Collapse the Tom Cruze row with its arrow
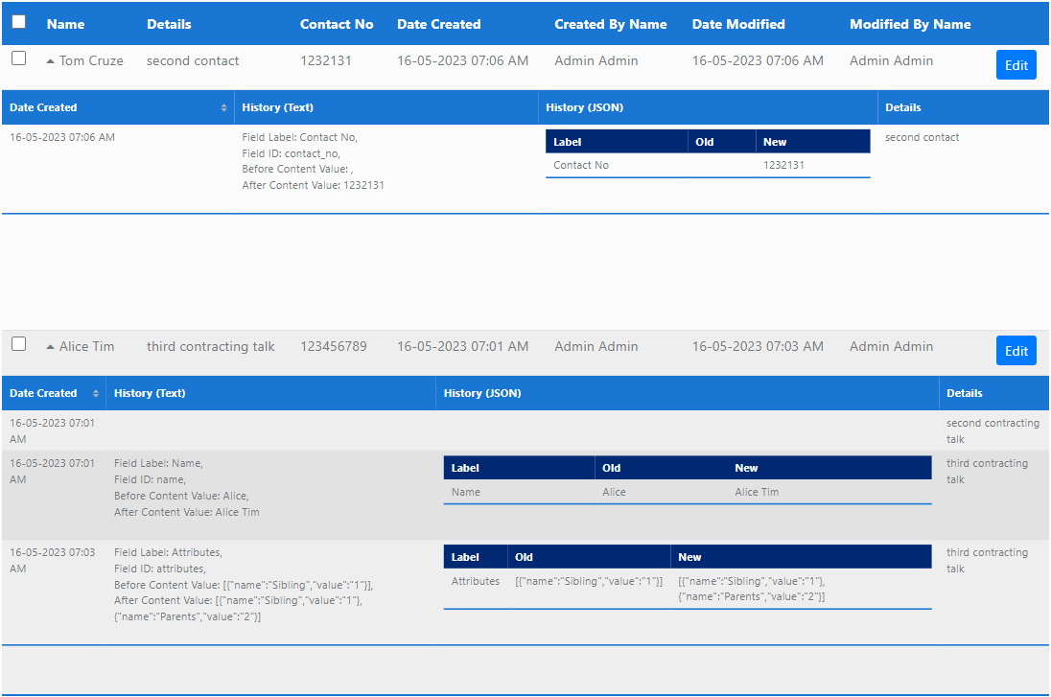Image resolution: width=1051 pixels, height=697 pixels. click(x=50, y=61)
